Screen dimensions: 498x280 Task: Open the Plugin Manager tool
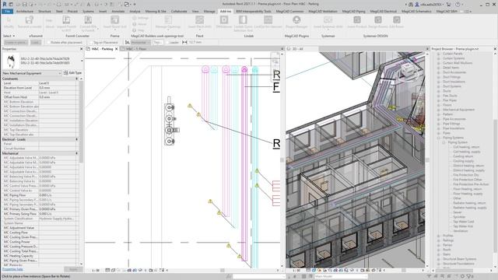tap(296, 23)
